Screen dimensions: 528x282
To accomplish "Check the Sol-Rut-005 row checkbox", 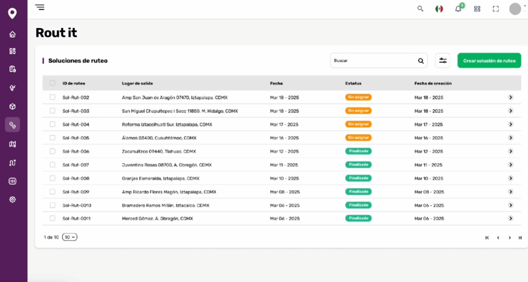I will coord(52,138).
